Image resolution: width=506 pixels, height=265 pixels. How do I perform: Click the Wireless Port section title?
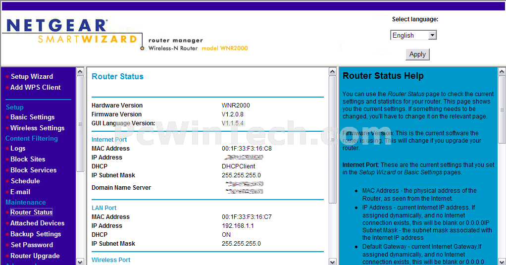point(111,260)
